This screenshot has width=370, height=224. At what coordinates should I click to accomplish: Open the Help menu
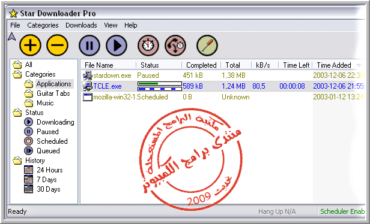click(131, 25)
